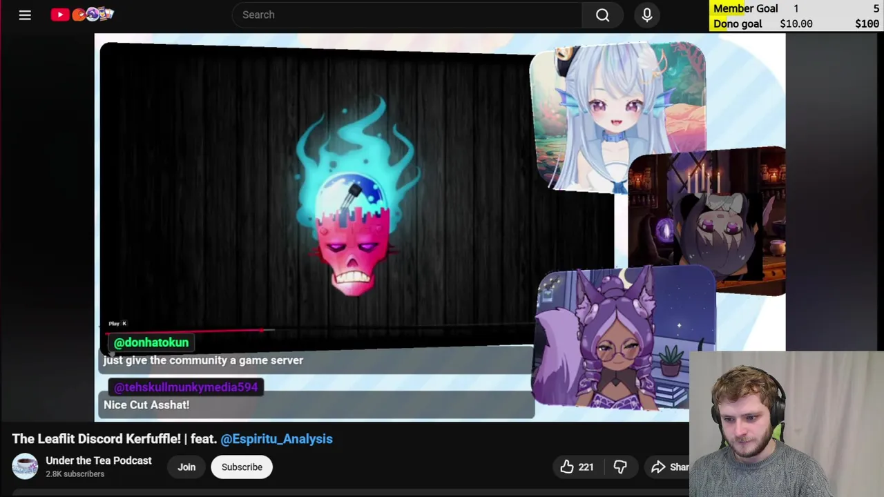Image resolution: width=884 pixels, height=497 pixels.
Task: Run search with the magnifier button
Action: click(602, 14)
